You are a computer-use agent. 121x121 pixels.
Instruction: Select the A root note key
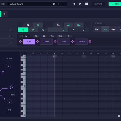(73, 30)
